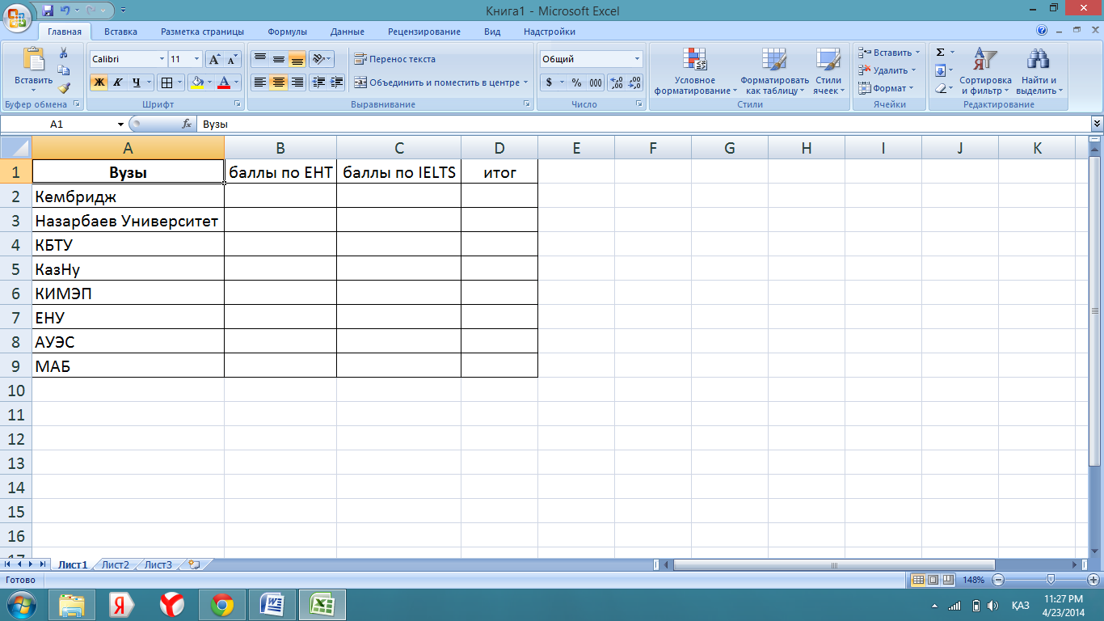The height and width of the screenshot is (621, 1104).
Task: Click the increase indent icon
Action: [337, 82]
